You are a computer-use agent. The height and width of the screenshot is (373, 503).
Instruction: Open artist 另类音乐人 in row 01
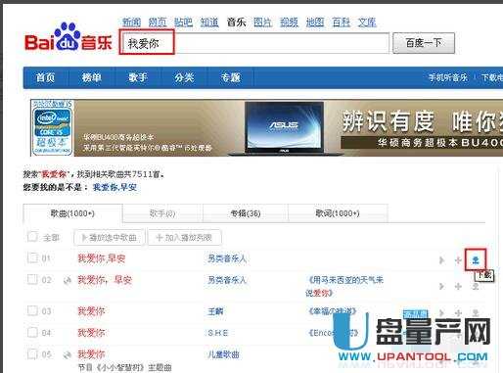pos(227,258)
